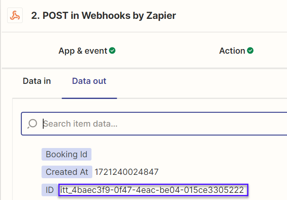Click the Webhooks by Zapier app icon
The image size is (287, 200).
pyautogui.click(x=15, y=16)
